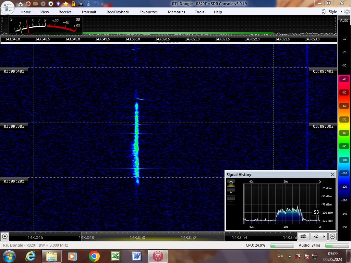Open the x2 zoom dropdown
This screenshot has width=351, height=263.
coord(319,236)
